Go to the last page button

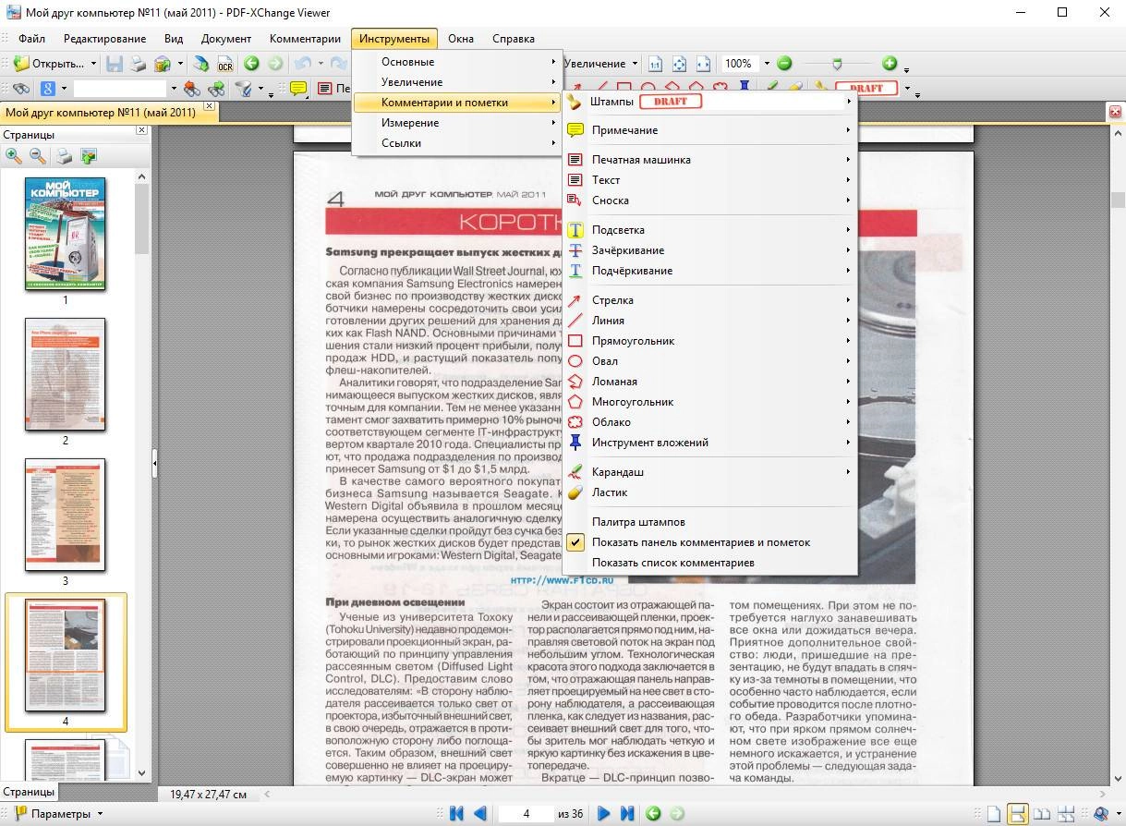tap(627, 813)
